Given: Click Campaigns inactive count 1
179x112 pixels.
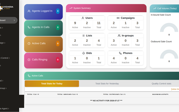Looking at the screenshot, I should (x=126, y=23).
